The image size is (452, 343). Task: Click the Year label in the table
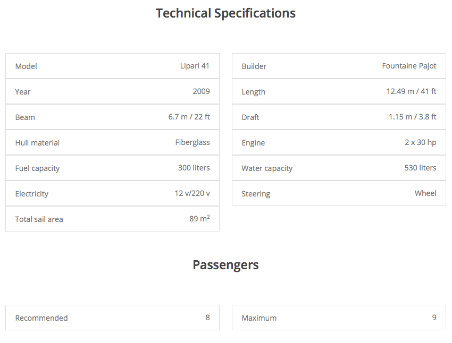click(23, 92)
